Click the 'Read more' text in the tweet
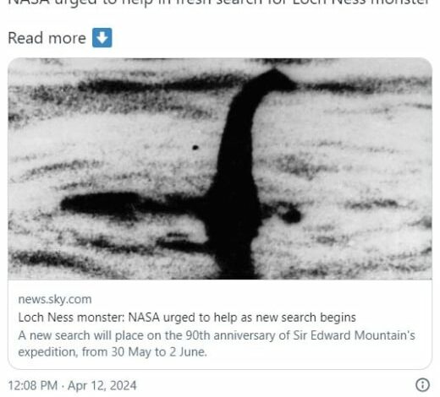 click(47, 38)
